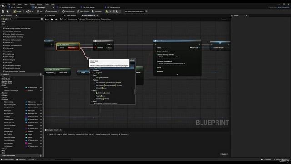The width and height of the screenshot is (291, 164).
Task: Click the Save blueprint icon in toolbar
Action: 3,11
